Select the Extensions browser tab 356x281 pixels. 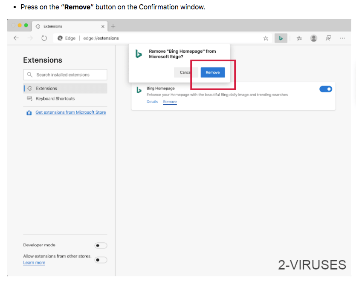coord(69,26)
